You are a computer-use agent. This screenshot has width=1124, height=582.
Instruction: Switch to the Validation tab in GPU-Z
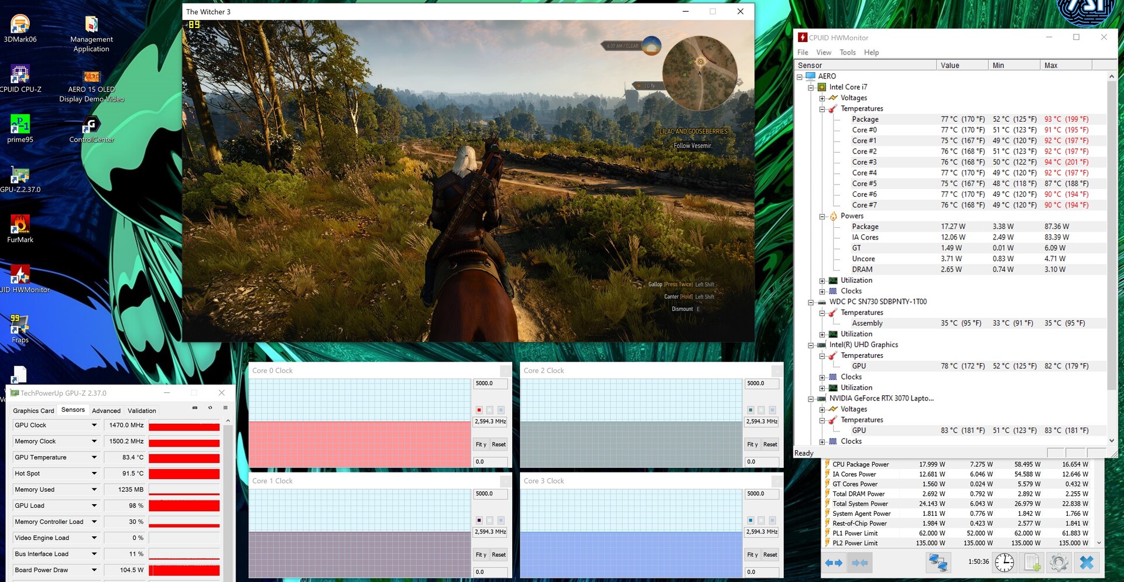pyautogui.click(x=142, y=410)
